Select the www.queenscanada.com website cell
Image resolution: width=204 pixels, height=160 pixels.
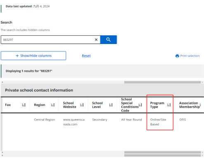point(74,122)
